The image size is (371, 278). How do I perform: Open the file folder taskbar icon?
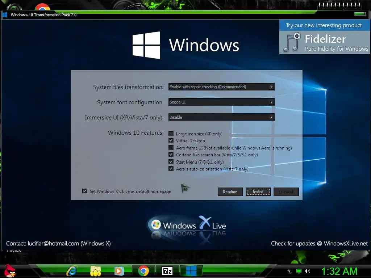pyautogui.click(x=95, y=271)
